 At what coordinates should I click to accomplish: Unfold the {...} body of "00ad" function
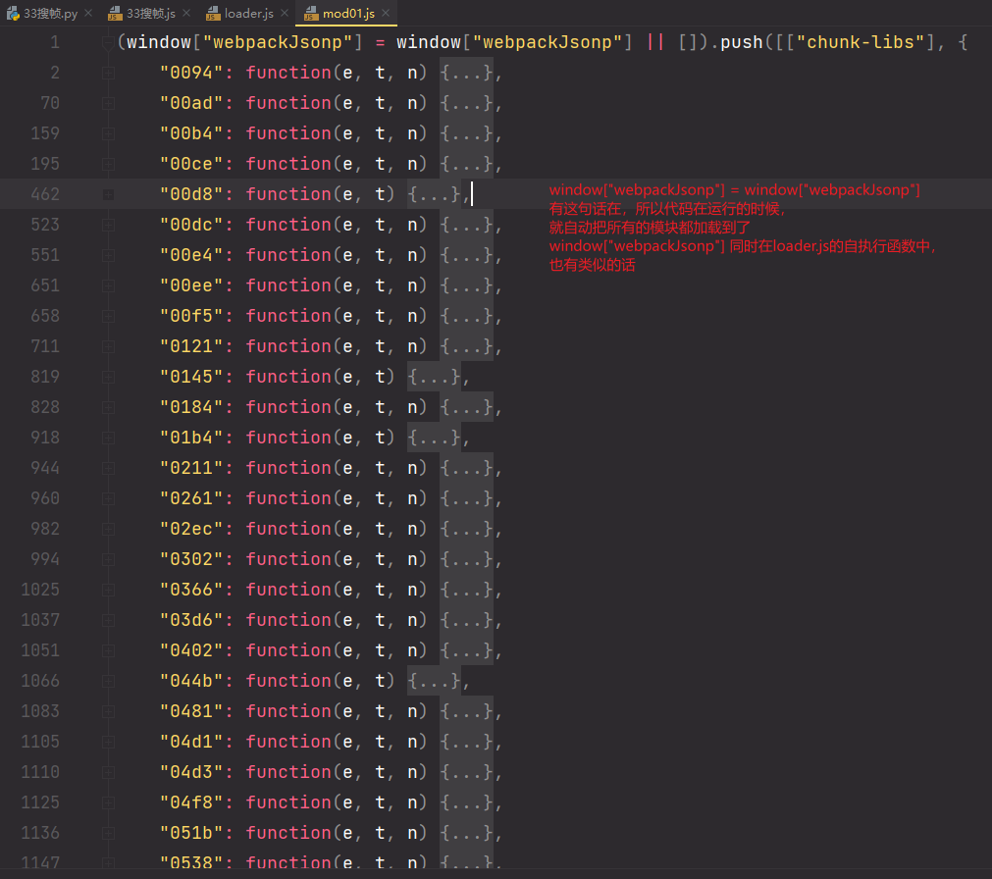point(466,103)
